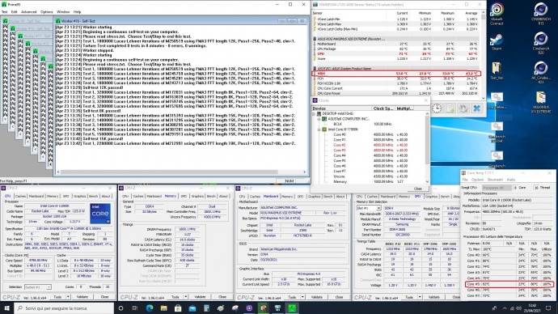Open the Processore #0 dropdown in Core Temp

496,187
